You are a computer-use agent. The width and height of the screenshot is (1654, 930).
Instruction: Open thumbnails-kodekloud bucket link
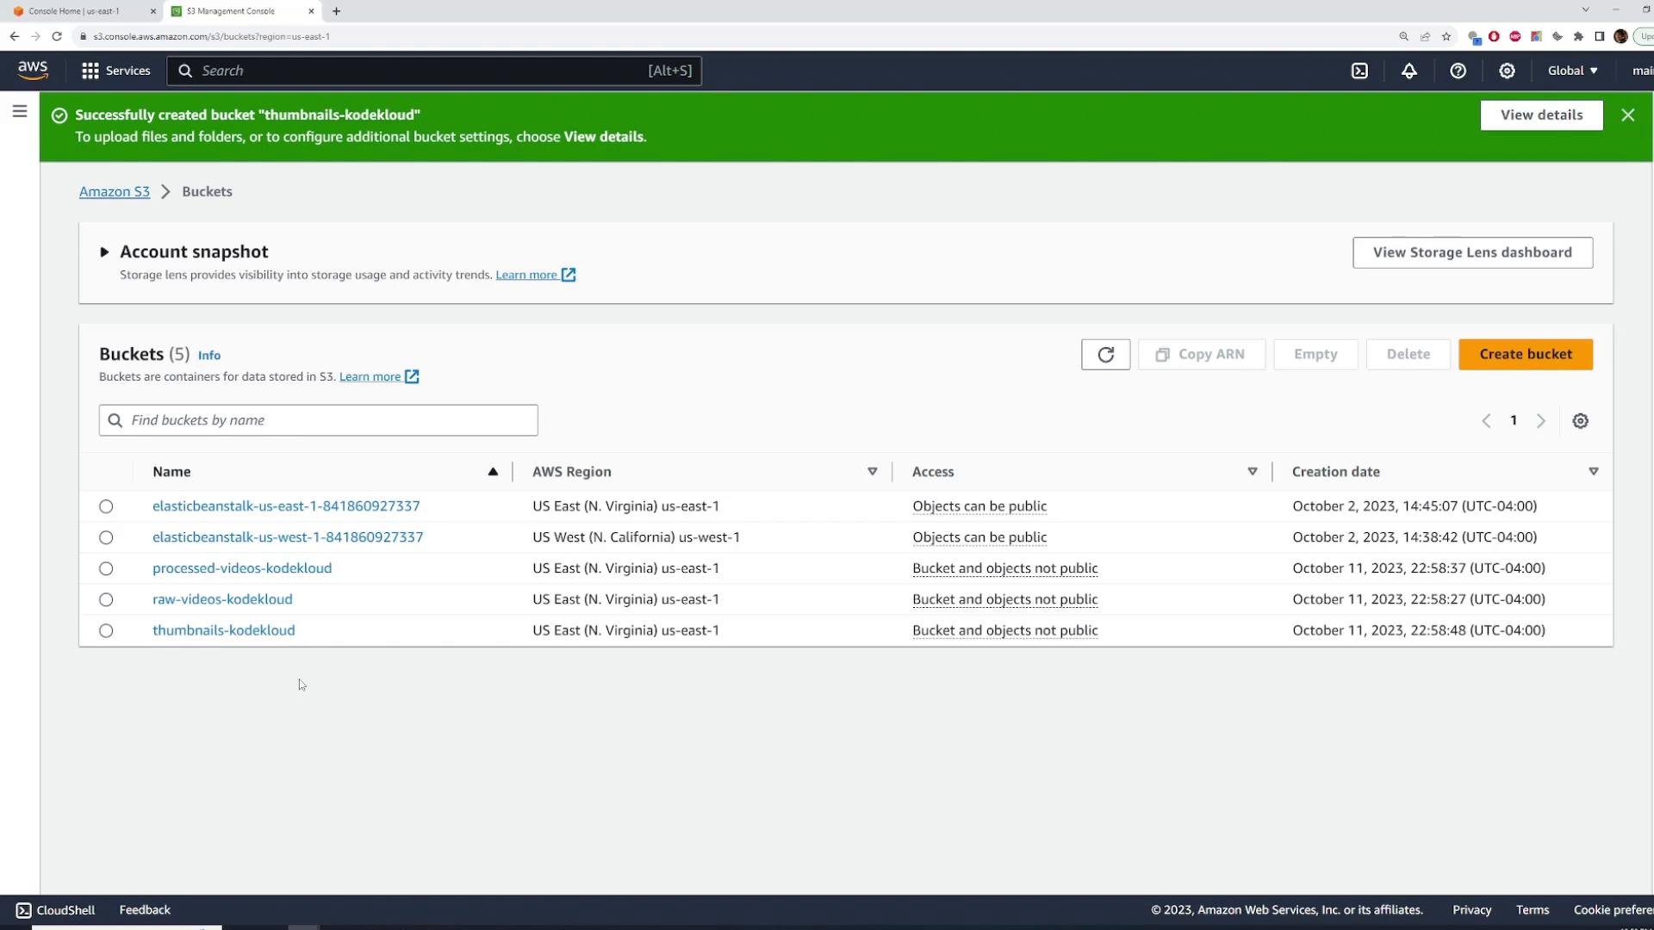click(224, 630)
